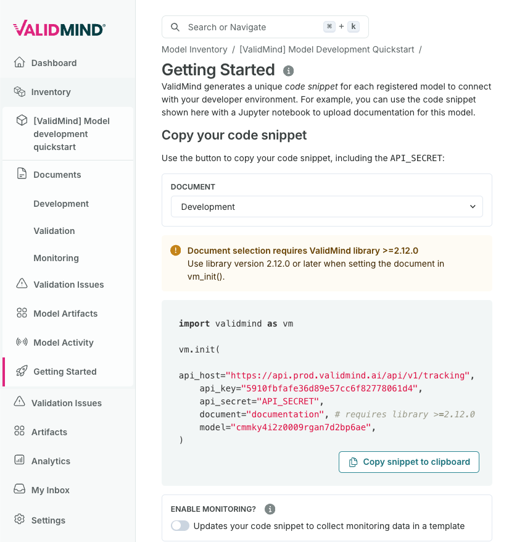Copy snippet to clipboard
517x542 pixels.
pyautogui.click(x=408, y=462)
